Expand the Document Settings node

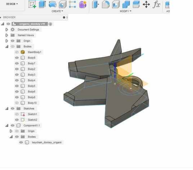(6, 30)
